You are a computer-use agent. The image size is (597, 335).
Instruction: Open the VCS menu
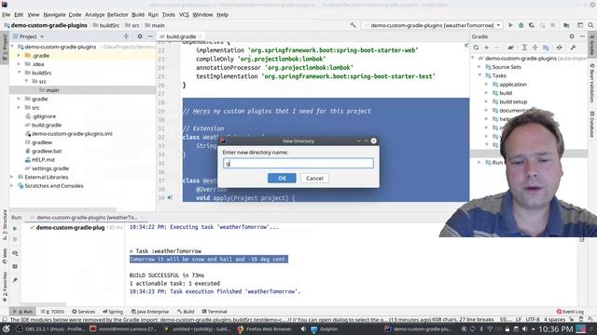click(x=184, y=15)
